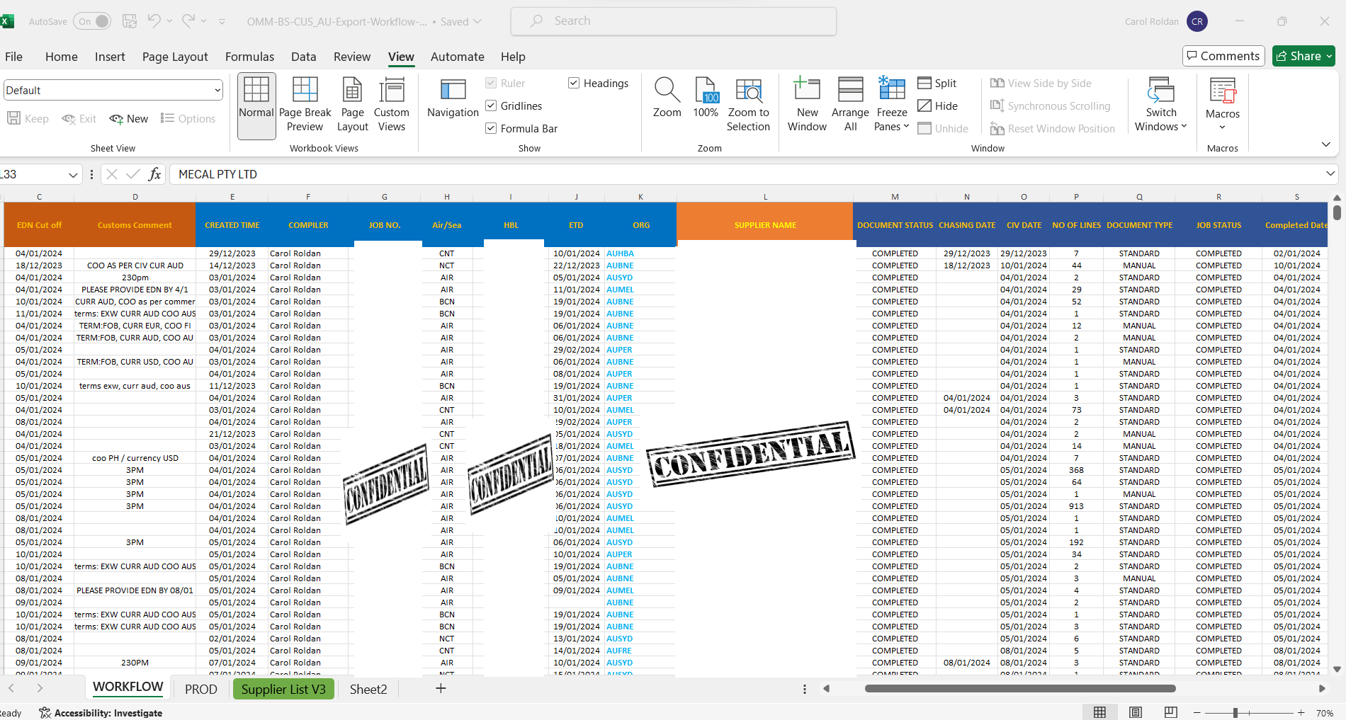Screen dimensions: 1346x720
Task: Split the worksheet window
Action: click(937, 84)
